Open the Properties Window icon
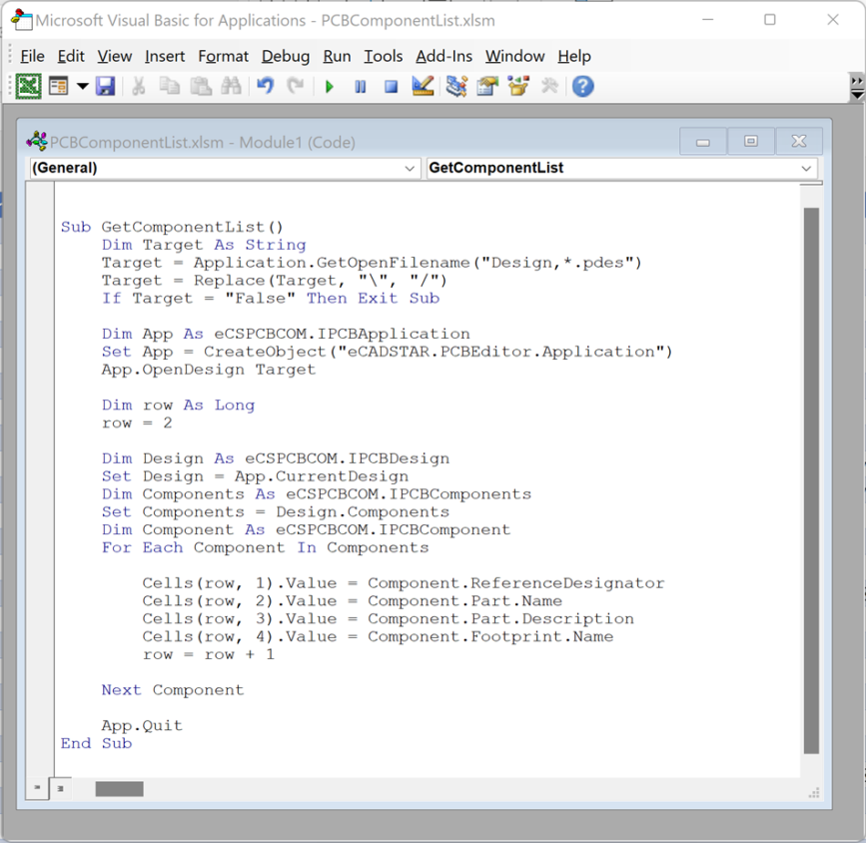Image resolution: width=866 pixels, height=843 pixels. 486,86
